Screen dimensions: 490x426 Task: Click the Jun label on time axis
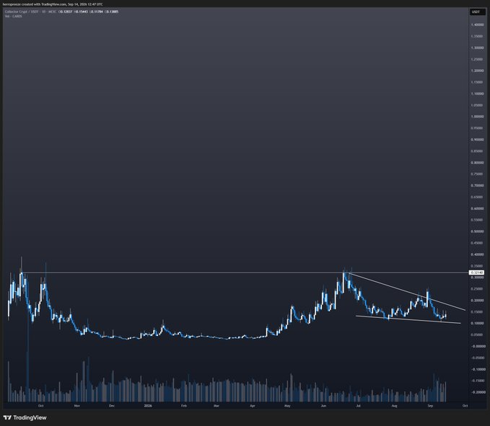[323, 406]
